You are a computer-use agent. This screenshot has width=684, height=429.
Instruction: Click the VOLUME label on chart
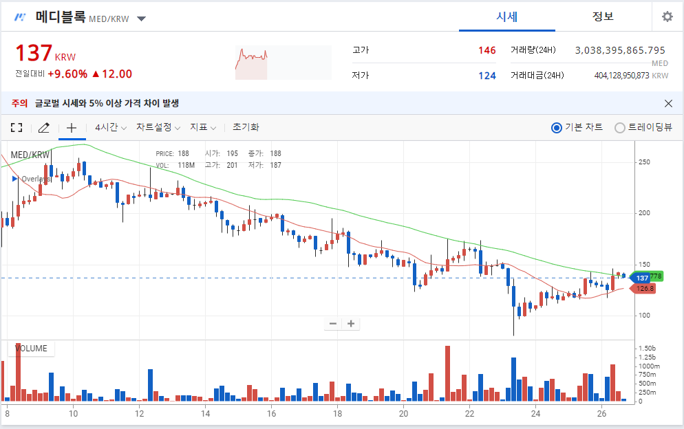pyautogui.click(x=32, y=349)
